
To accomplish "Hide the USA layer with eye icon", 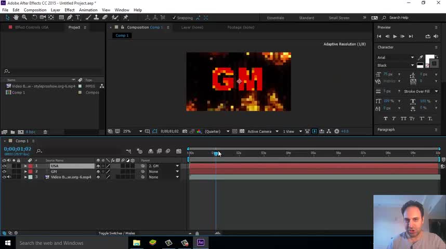I will coord(4,166).
